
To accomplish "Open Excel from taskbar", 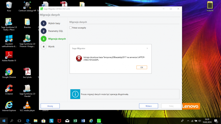I will (x=75, y=121).
